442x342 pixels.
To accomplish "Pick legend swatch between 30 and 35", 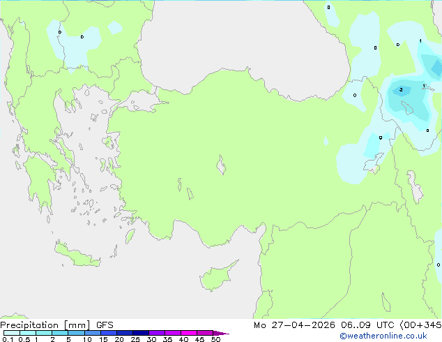I will coord(156,333).
